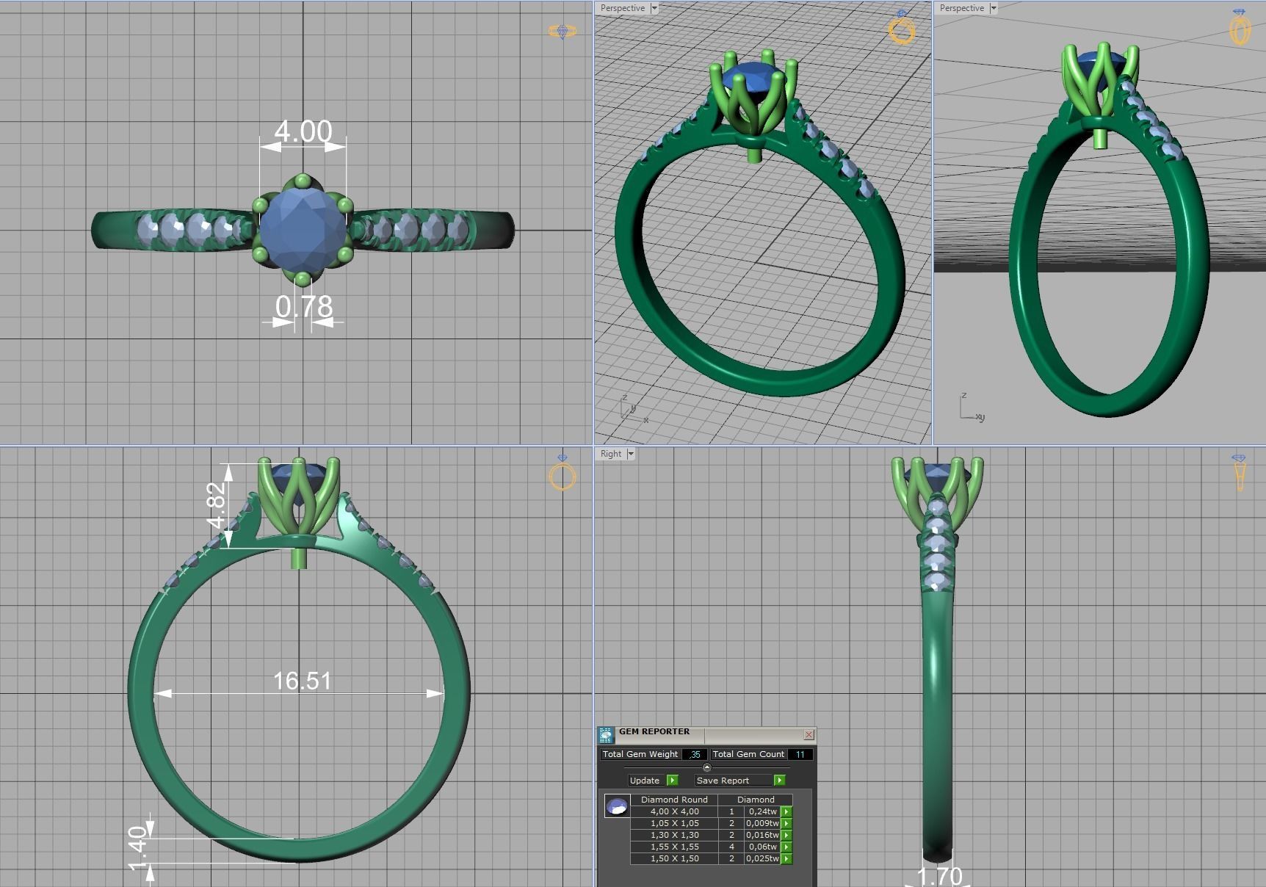The width and height of the screenshot is (1266, 887).
Task: Click the 0,06tw weight cell
Action: [x=762, y=847]
